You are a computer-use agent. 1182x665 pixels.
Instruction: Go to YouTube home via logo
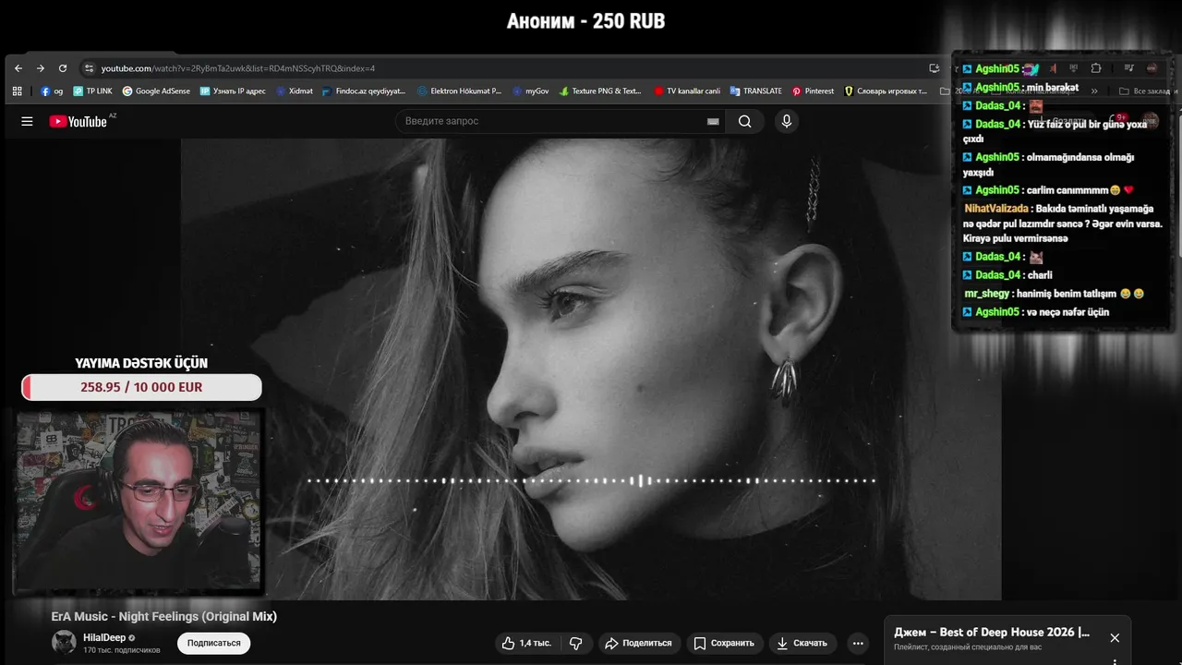(79, 121)
